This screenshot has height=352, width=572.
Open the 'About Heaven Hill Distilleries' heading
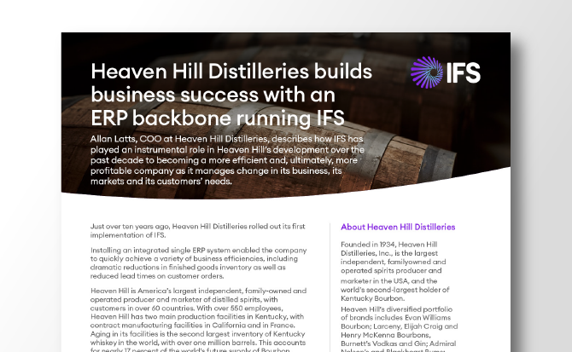tap(398, 228)
